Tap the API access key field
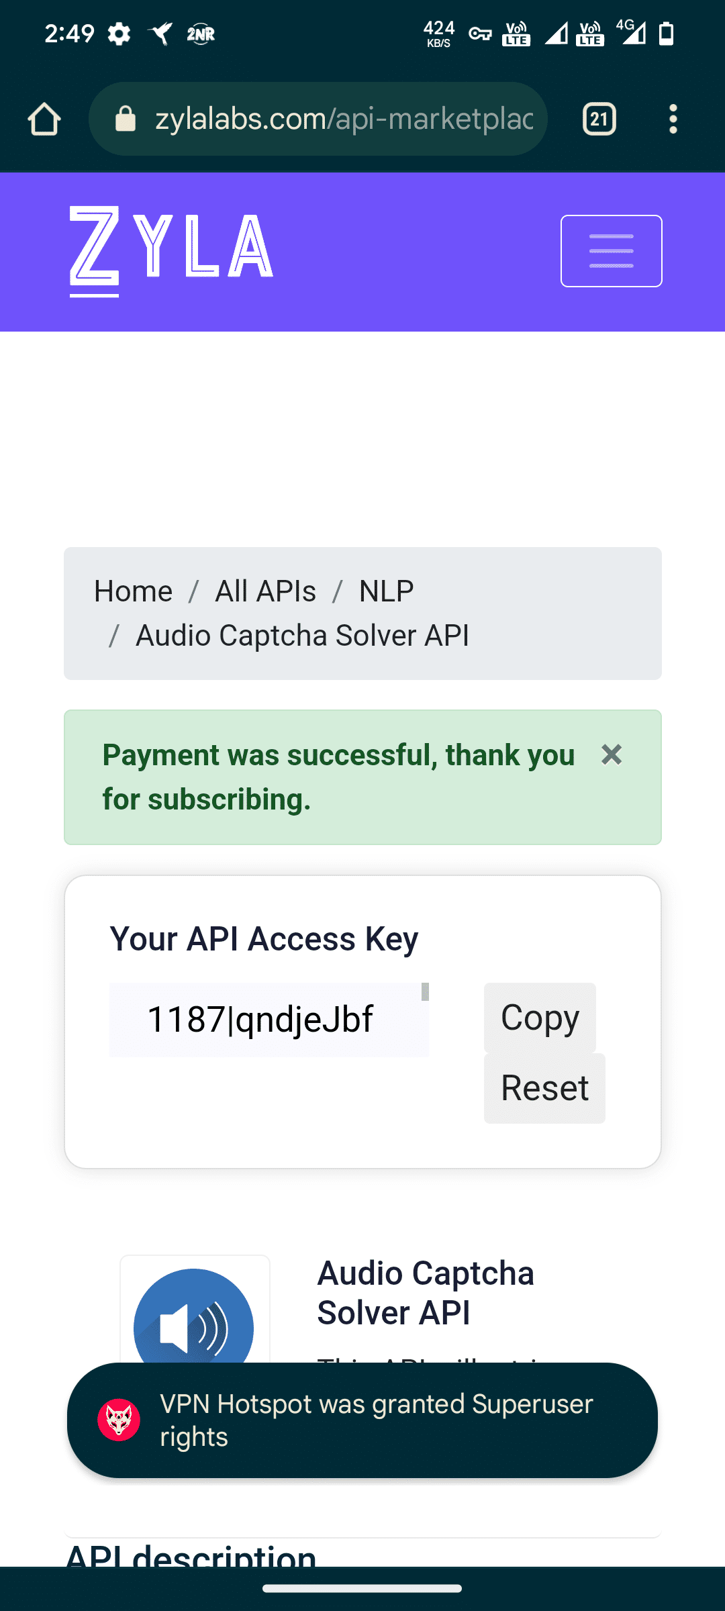This screenshot has height=1611, width=725. coord(269,1020)
